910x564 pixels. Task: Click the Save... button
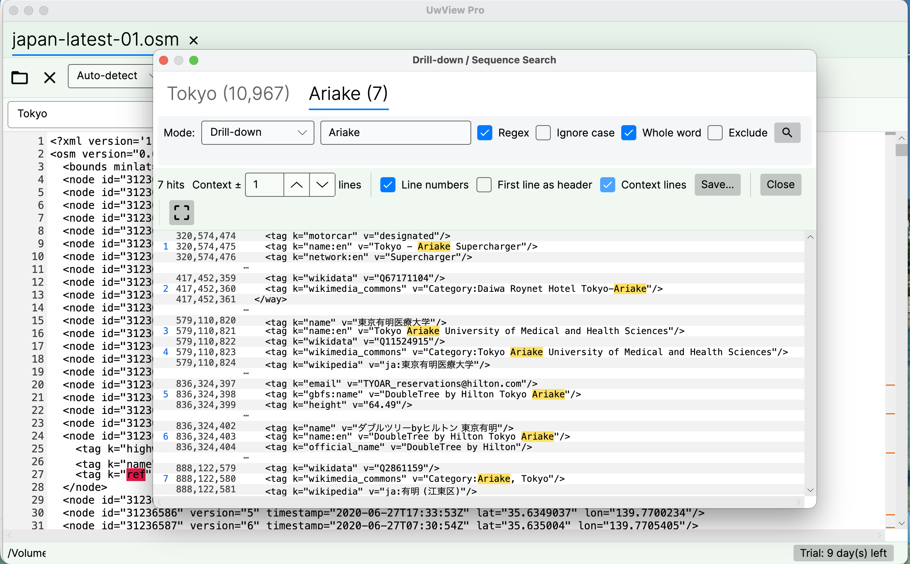tap(717, 185)
